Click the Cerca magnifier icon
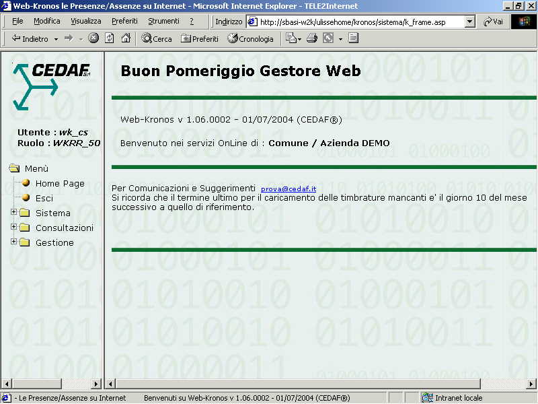This screenshot has width=538, height=404. click(147, 38)
